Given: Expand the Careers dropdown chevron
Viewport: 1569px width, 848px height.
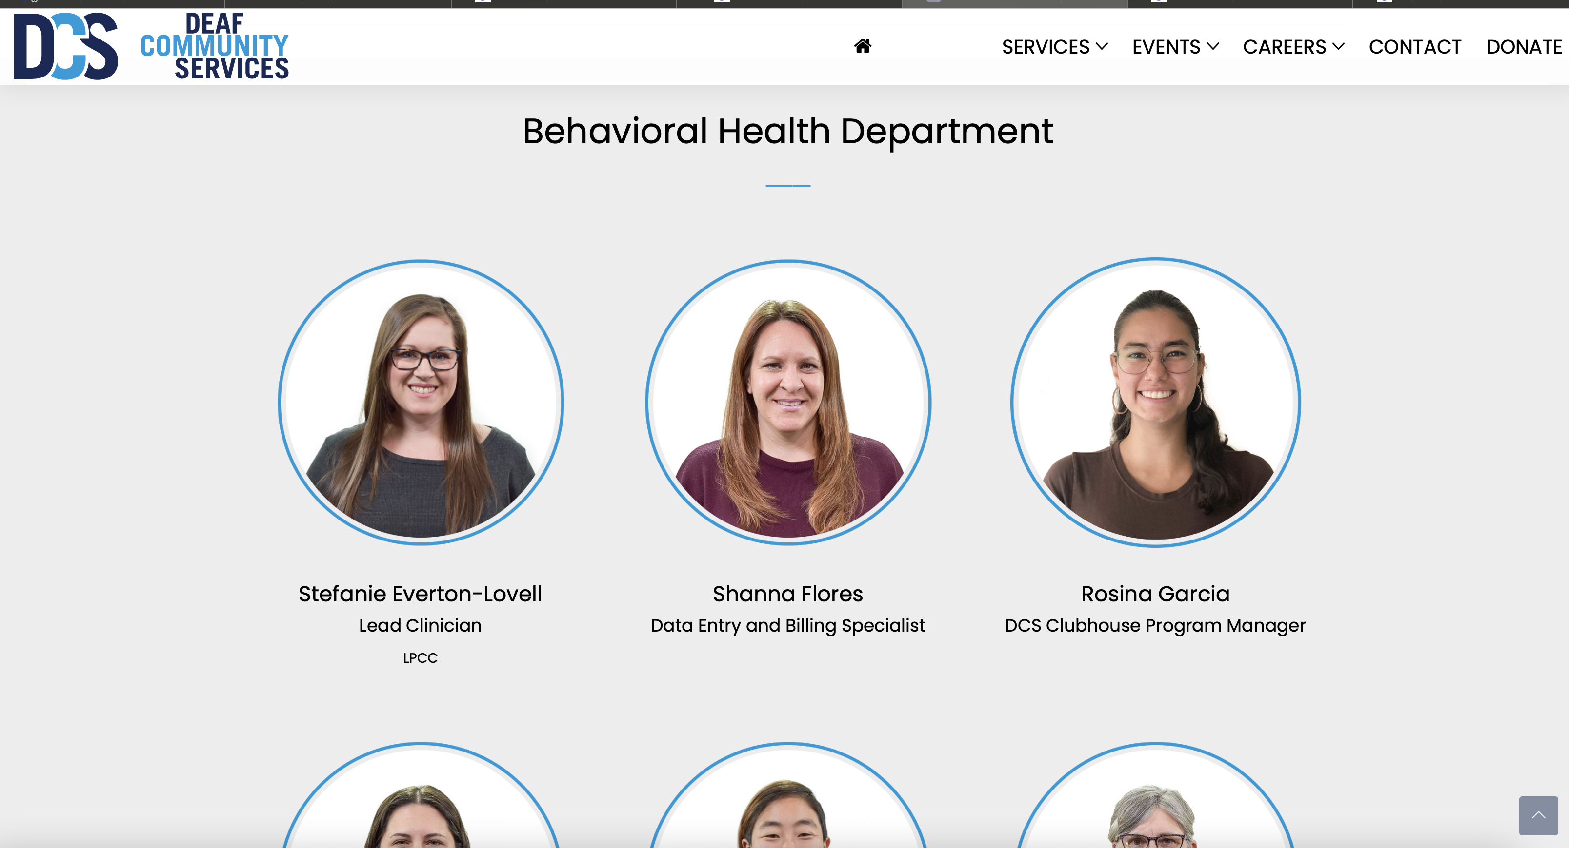Looking at the screenshot, I should [1338, 46].
